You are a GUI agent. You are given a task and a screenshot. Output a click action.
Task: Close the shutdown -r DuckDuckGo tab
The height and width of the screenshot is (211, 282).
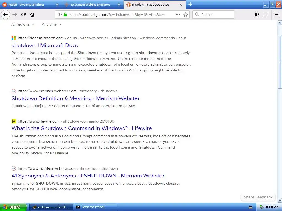[x=181, y=5]
